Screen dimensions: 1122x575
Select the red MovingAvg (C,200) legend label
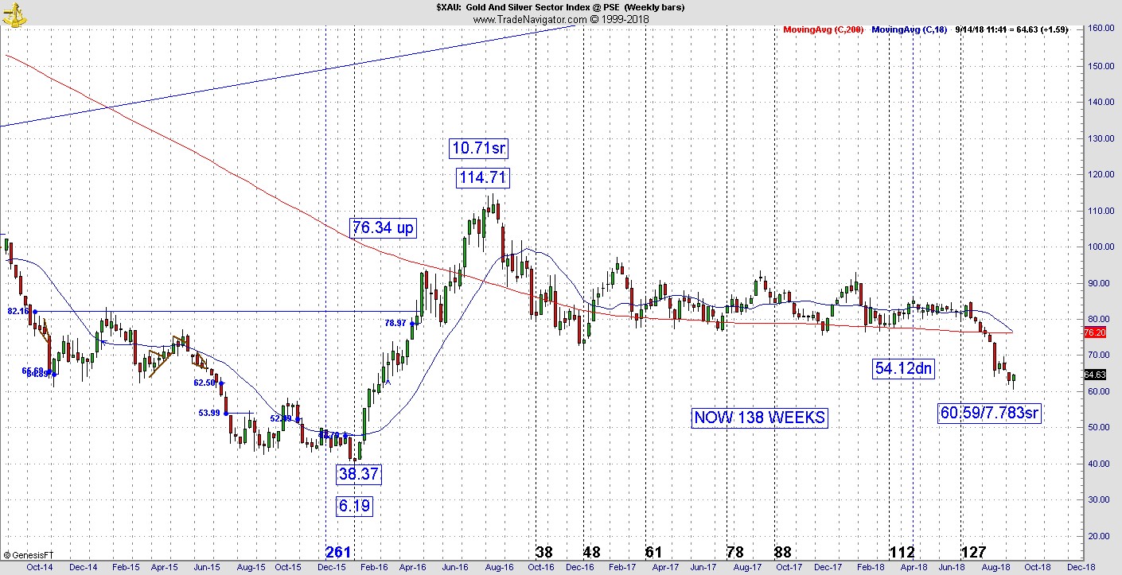(824, 30)
